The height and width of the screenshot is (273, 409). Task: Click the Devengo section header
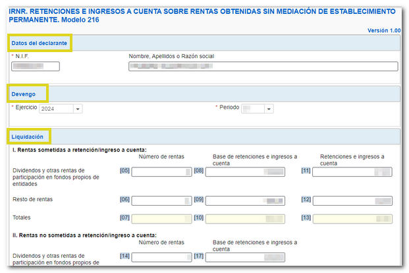coord(27,94)
